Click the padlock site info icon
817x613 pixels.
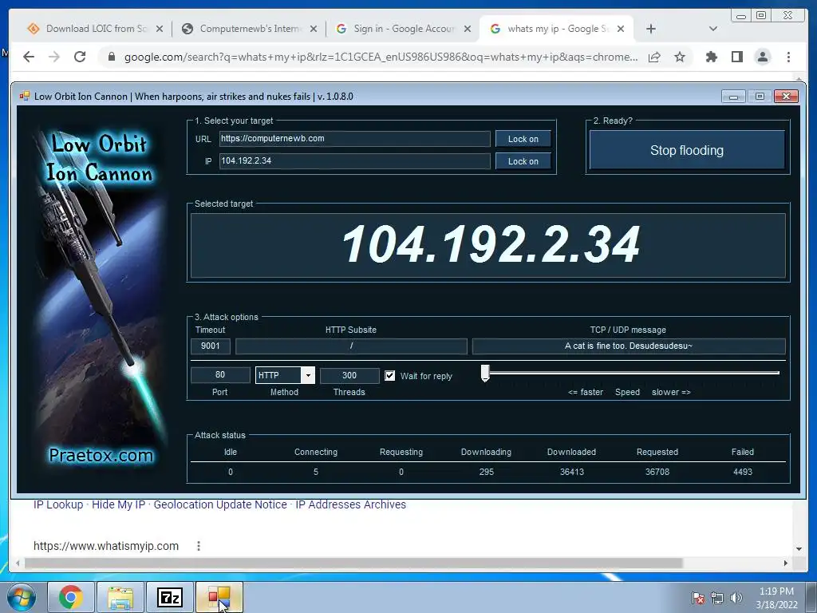(x=111, y=57)
